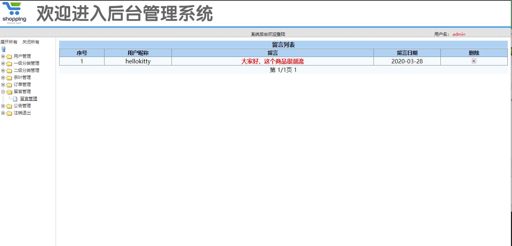Click the shopping cart logo
Screen dimensions: 512x246
pos(13,12)
